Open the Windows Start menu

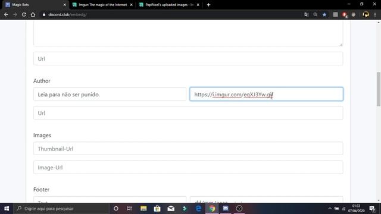[7, 209]
